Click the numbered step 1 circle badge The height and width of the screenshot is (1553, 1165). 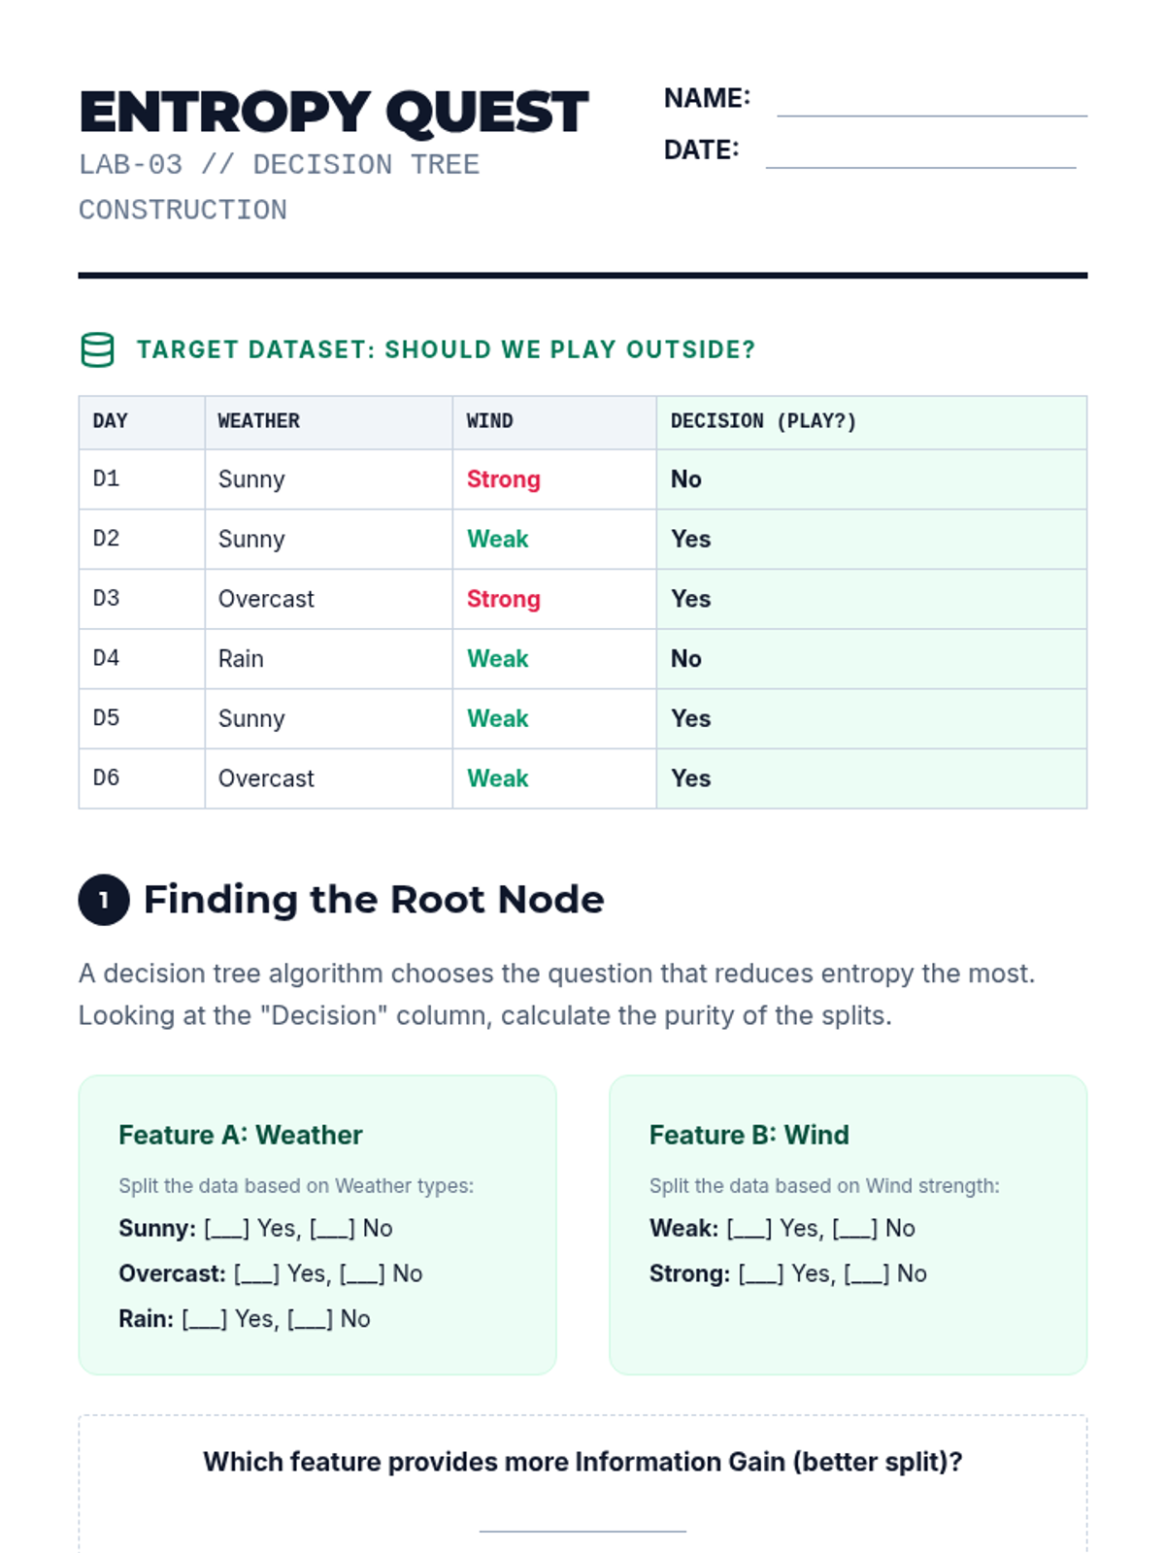[104, 900]
